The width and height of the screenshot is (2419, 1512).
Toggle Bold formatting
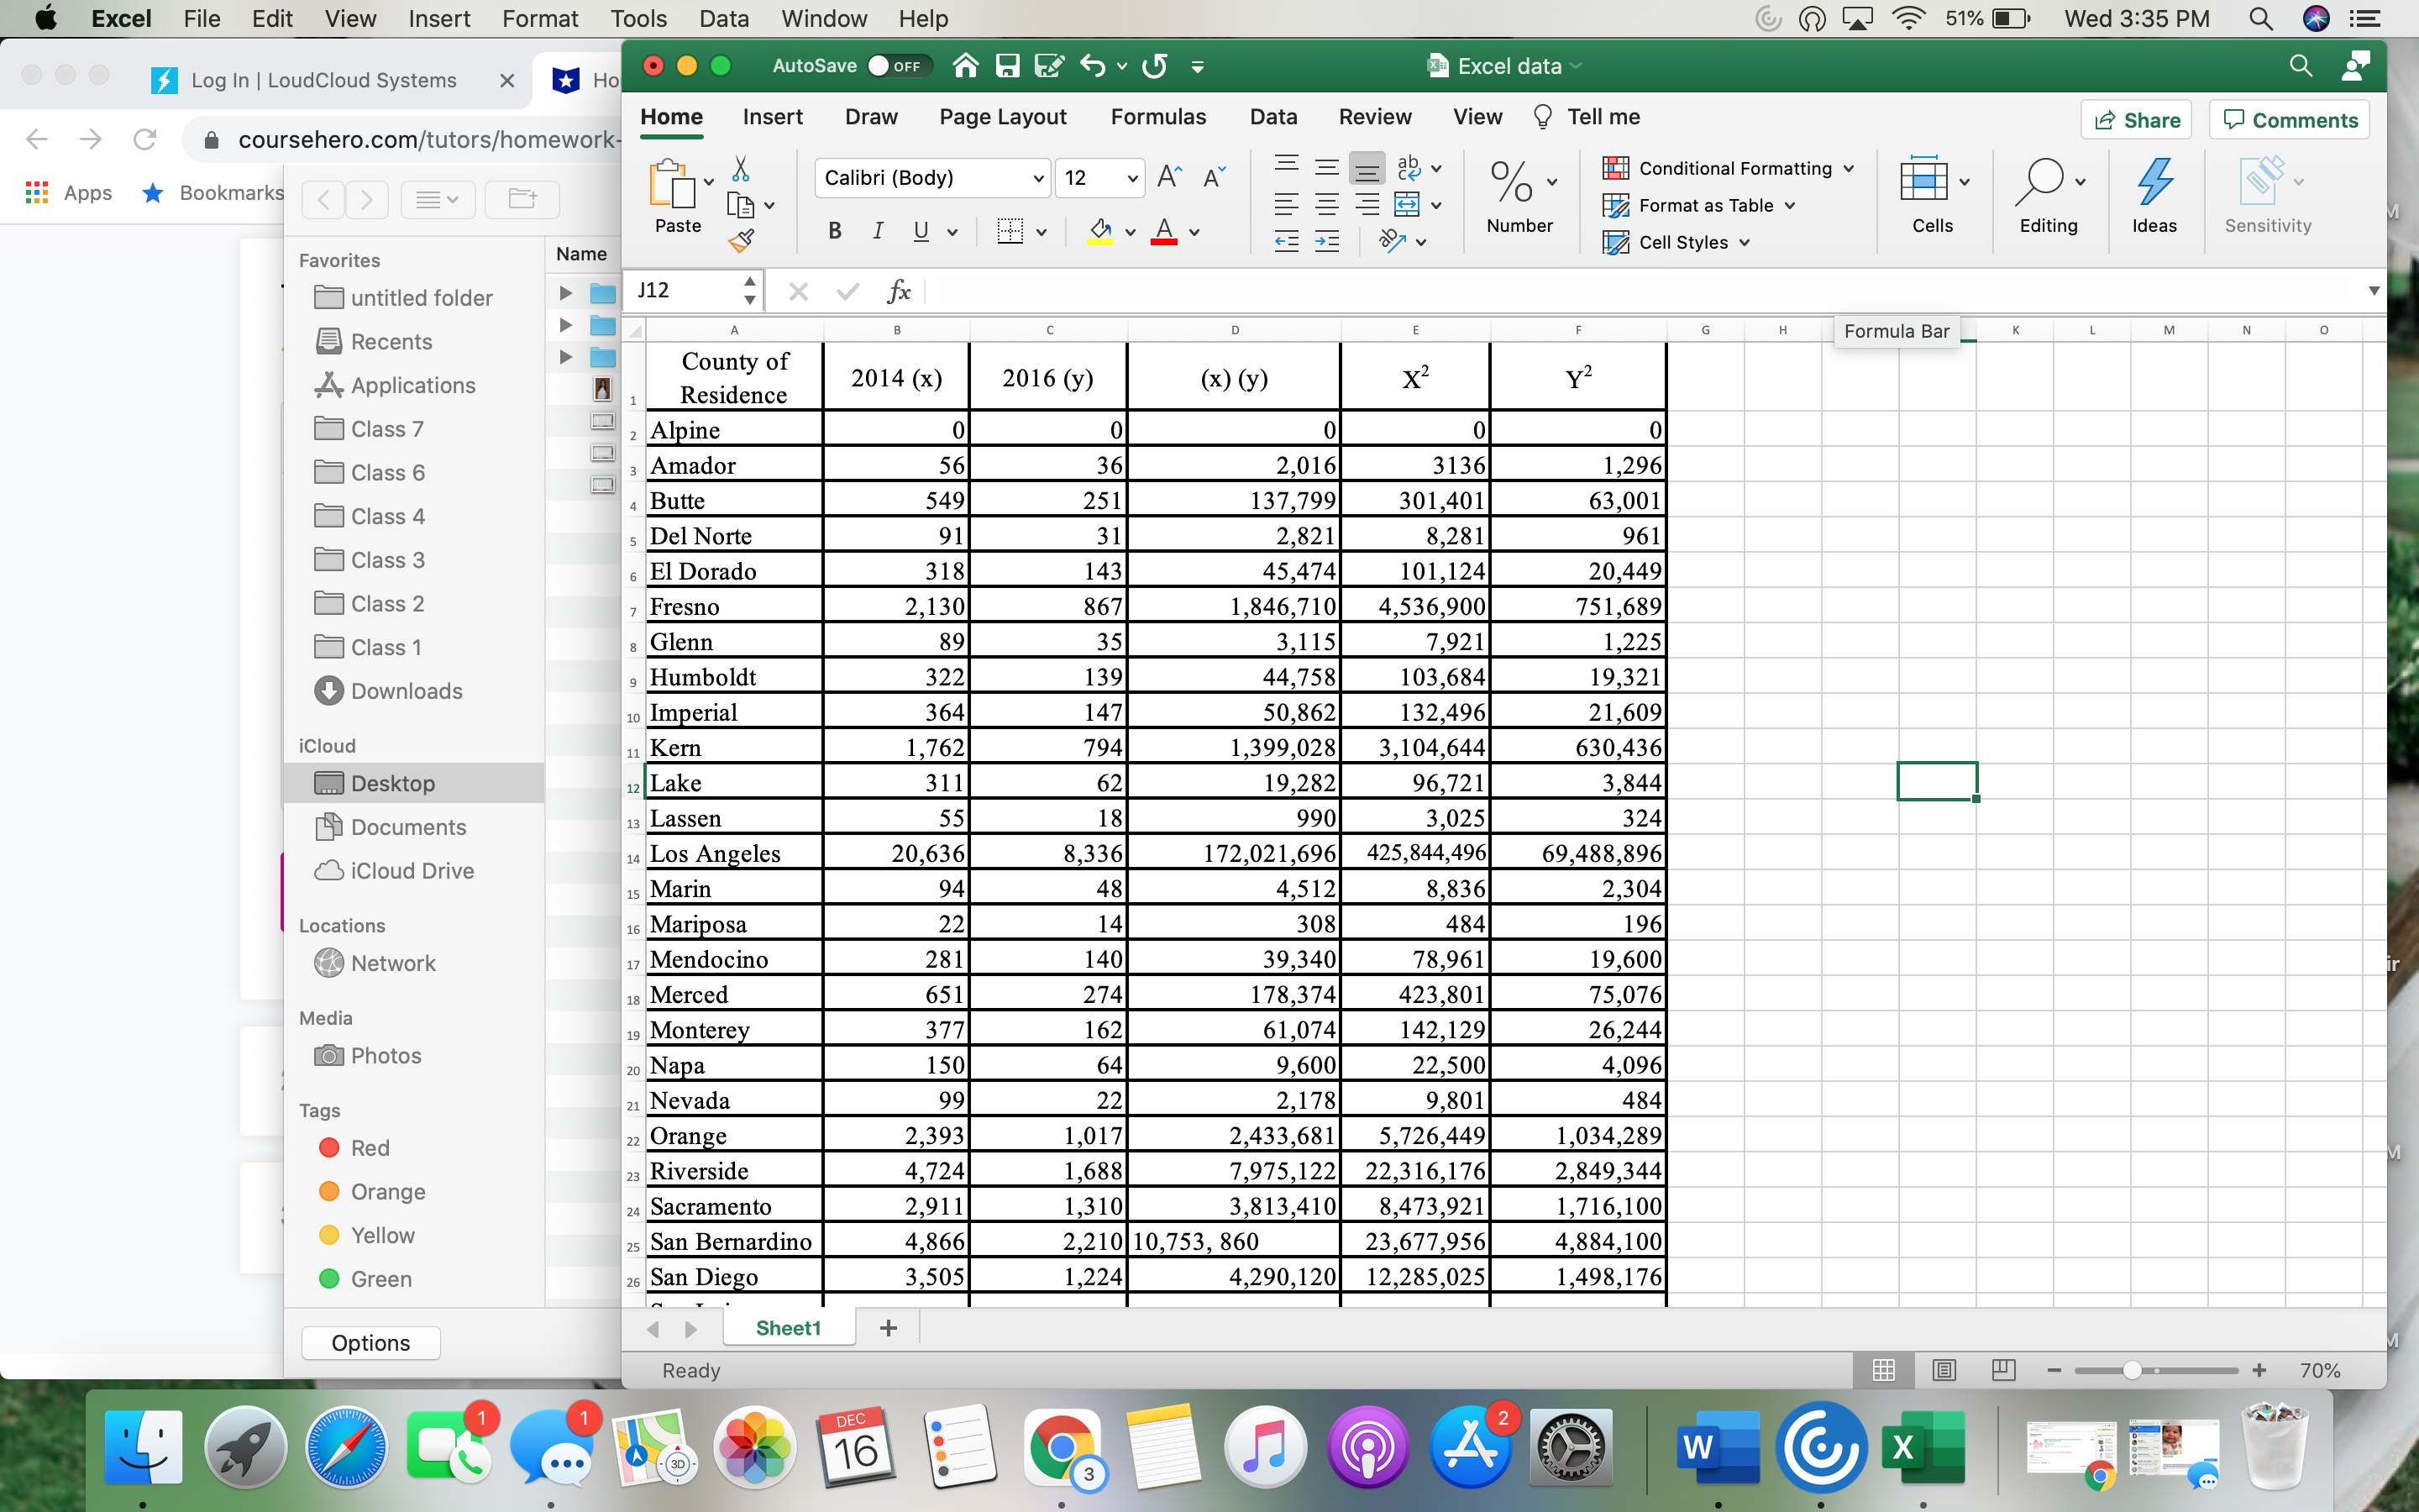click(835, 232)
